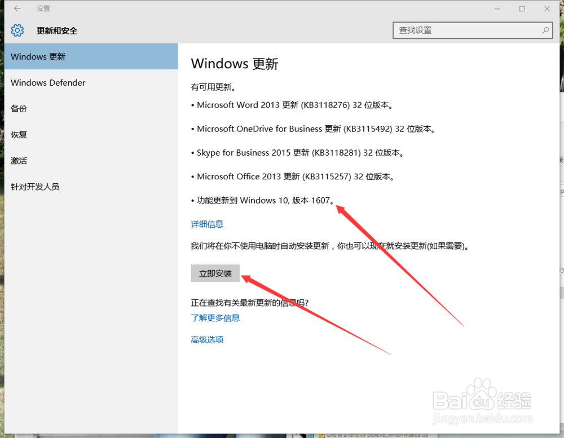
Task: Click the 立即安装 button
Action: point(215,273)
